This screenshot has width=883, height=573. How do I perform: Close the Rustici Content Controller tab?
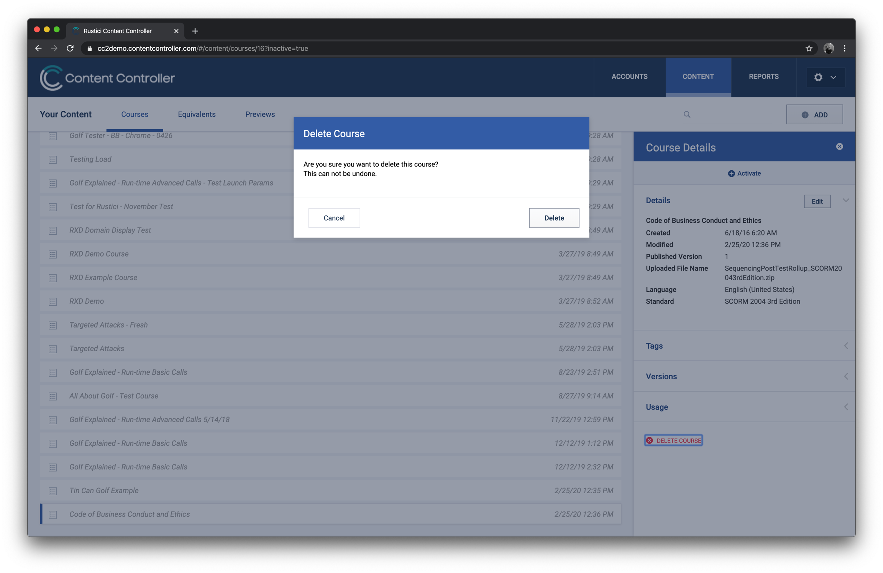(x=176, y=31)
